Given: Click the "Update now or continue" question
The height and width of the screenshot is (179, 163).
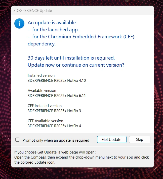Looking at the screenshot, I should [x=76, y=65].
